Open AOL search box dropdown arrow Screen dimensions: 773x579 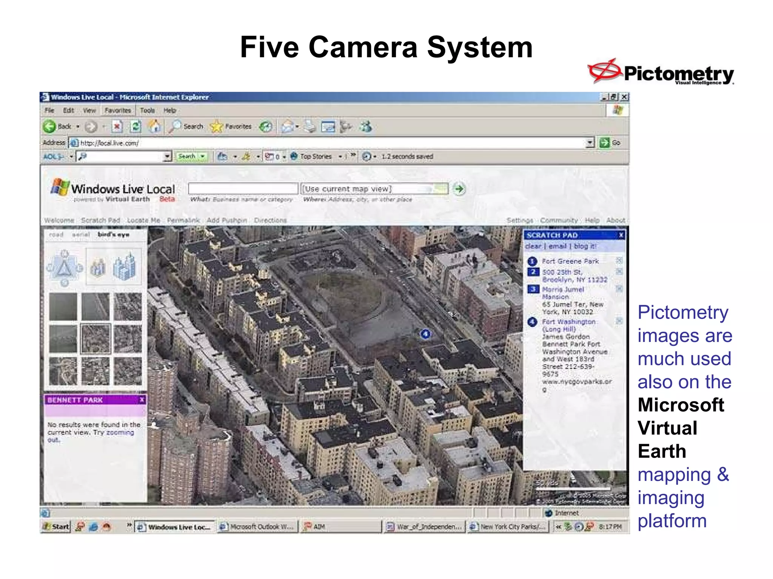point(168,156)
